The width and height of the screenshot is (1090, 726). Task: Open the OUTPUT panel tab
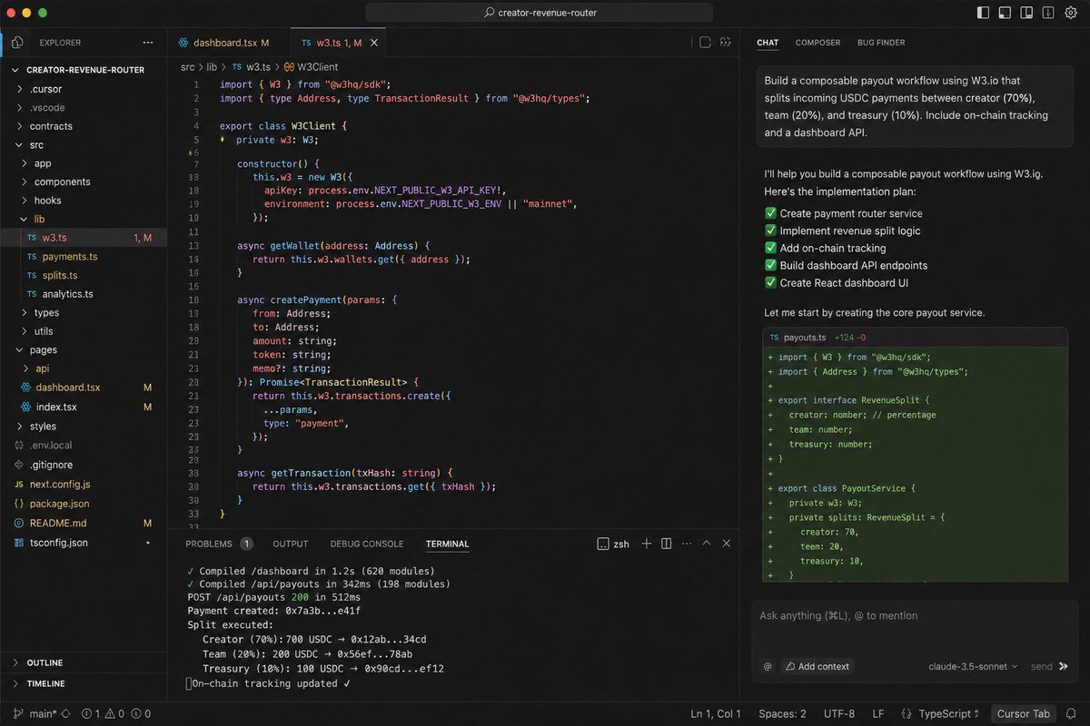pos(291,544)
